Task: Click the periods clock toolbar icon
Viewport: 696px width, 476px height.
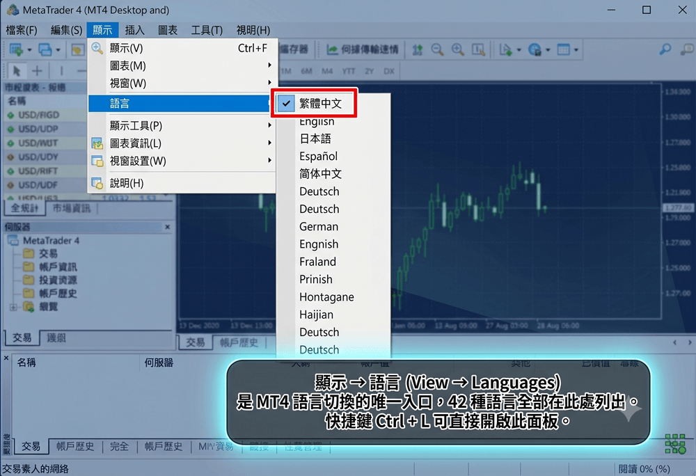Action: point(535,49)
